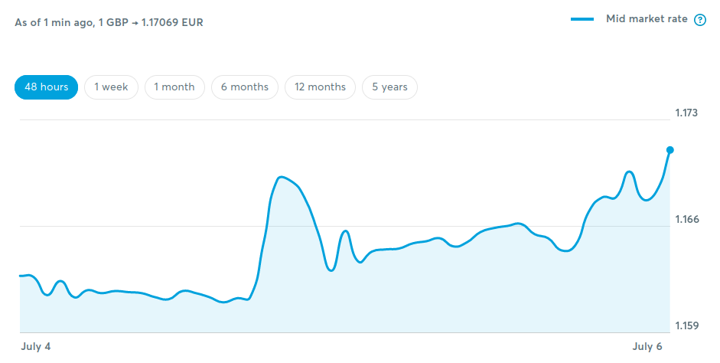Switch chart to 1 month
Viewport: 720px width, 363px height.
[x=174, y=87]
